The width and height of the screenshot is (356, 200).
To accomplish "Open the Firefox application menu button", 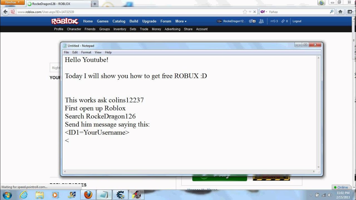I will pyautogui.click(x=13, y=2).
